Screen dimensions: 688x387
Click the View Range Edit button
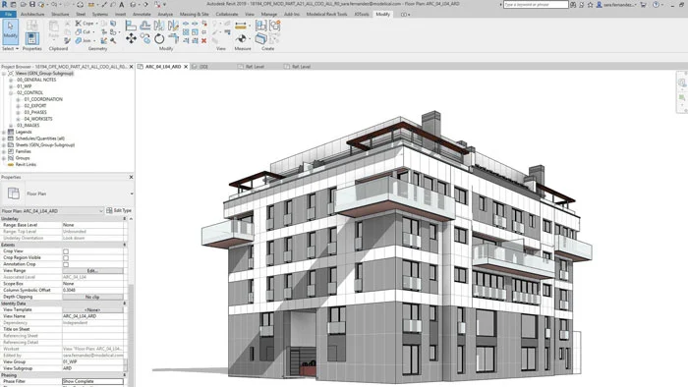click(x=92, y=271)
